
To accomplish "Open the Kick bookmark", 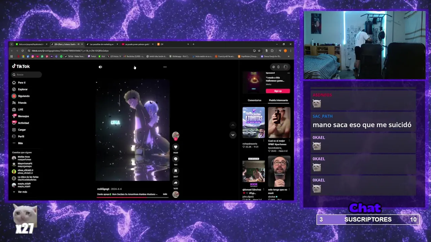I will point(102,56).
